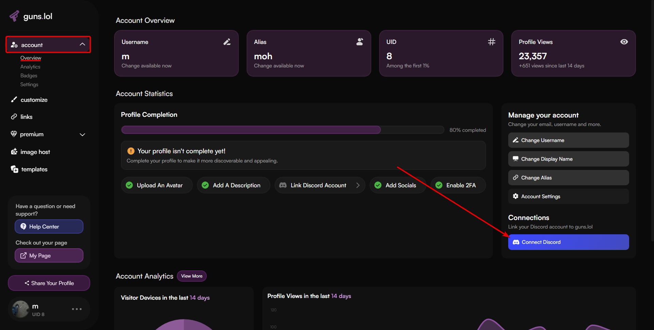Open the three-dot user menu
This screenshot has width=654, height=330.
(77, 309)
